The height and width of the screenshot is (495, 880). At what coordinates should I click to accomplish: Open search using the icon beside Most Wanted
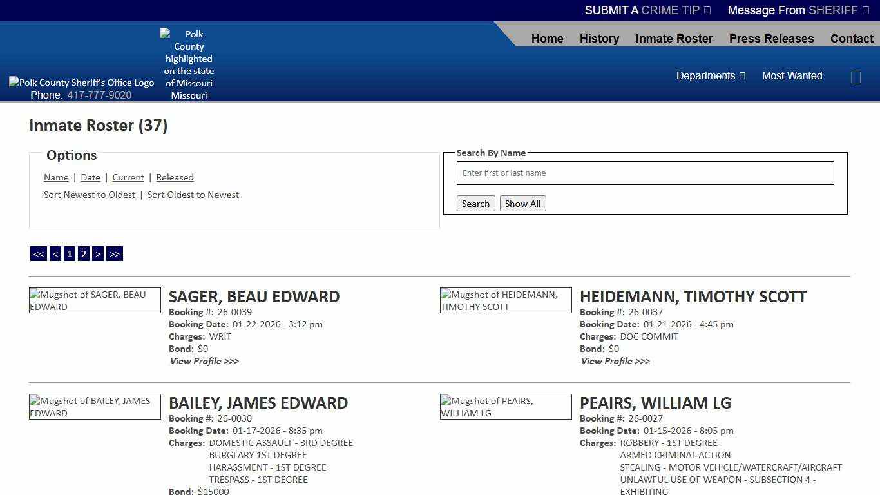coord(856,77)
